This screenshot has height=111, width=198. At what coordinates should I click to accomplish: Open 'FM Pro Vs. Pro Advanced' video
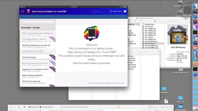(37, 82)
